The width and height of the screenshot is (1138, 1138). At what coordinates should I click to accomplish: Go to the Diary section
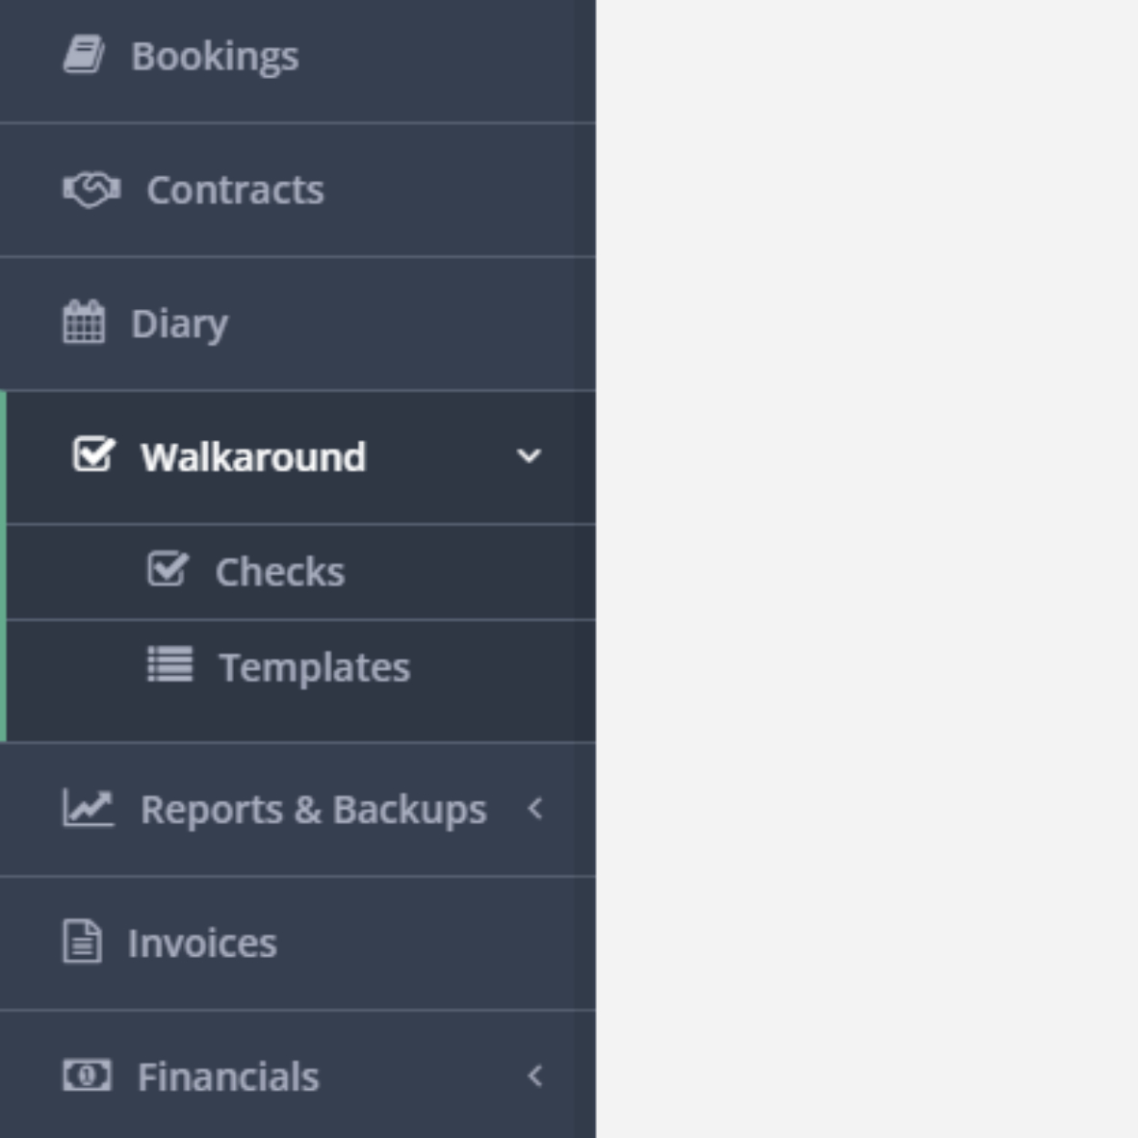tap(297, 323)
